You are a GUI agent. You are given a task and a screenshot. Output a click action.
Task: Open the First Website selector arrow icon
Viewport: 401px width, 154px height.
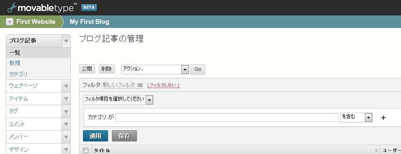[x=10, y=22]
